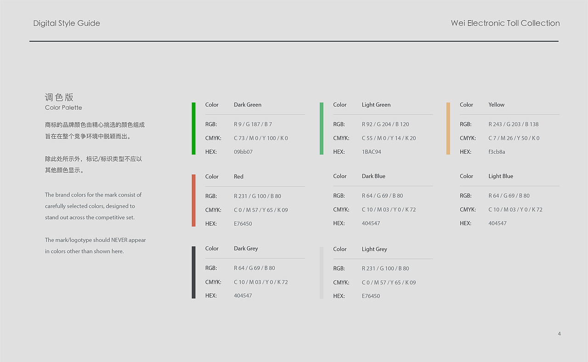Select the Light Grey color swatch bar
The height and width of the screenshot is (362, 588).
click(322, 273)
